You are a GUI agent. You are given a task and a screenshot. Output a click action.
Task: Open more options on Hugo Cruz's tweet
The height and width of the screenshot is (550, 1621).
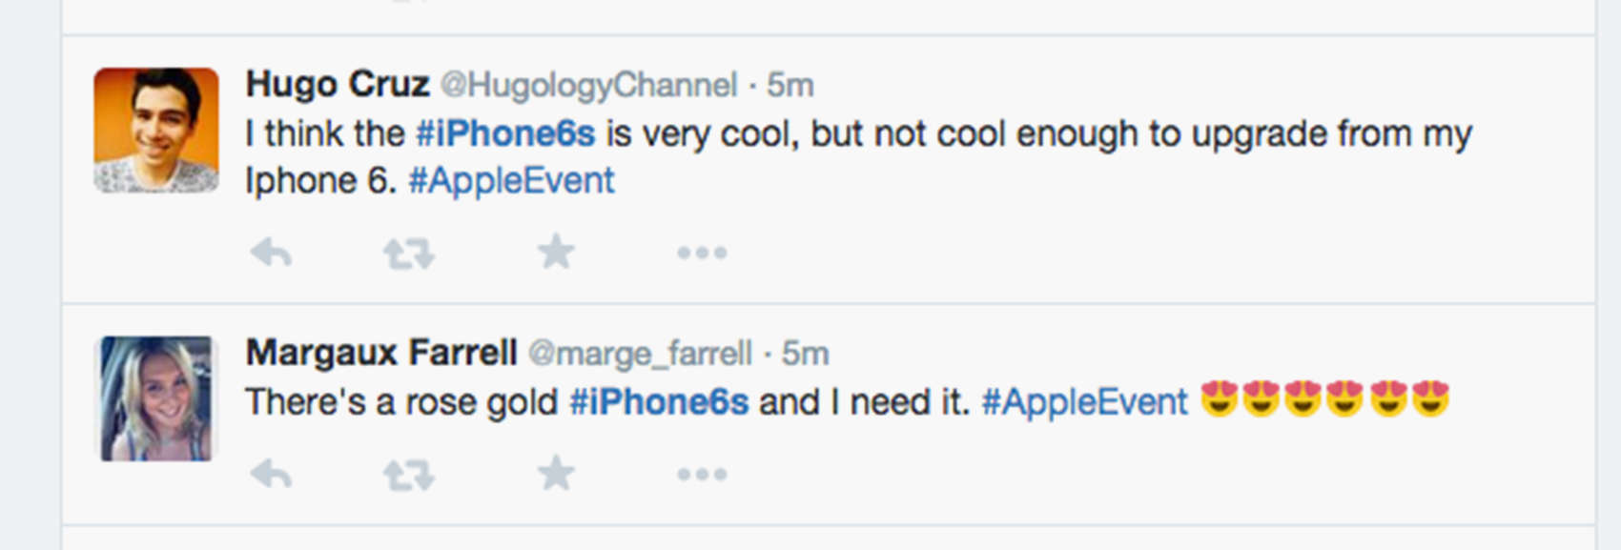pos(702,254)
